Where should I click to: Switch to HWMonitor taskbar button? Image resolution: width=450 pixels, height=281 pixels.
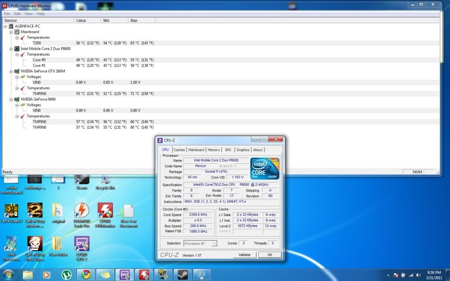144,275
